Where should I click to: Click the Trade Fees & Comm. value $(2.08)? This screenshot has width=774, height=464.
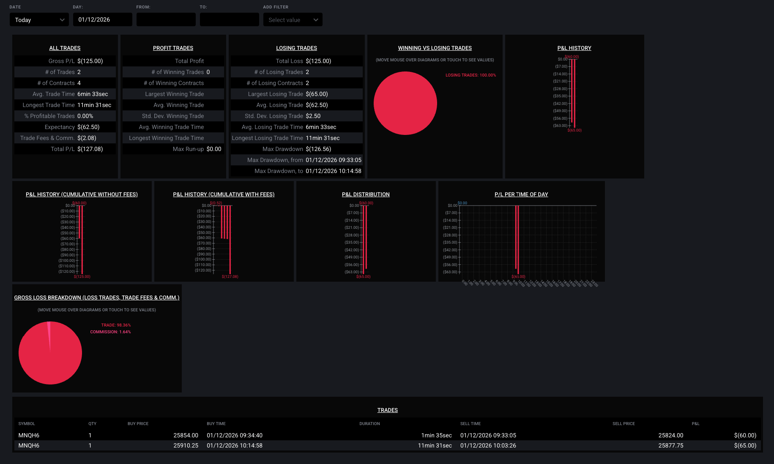[87, 138]
